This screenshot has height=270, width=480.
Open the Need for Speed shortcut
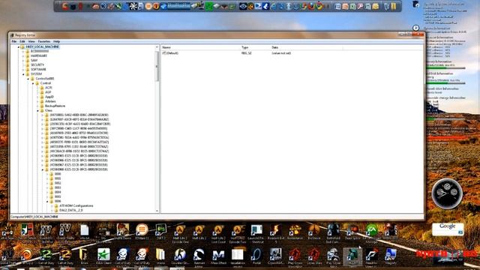pyautogui.click(x=371, y=257)
